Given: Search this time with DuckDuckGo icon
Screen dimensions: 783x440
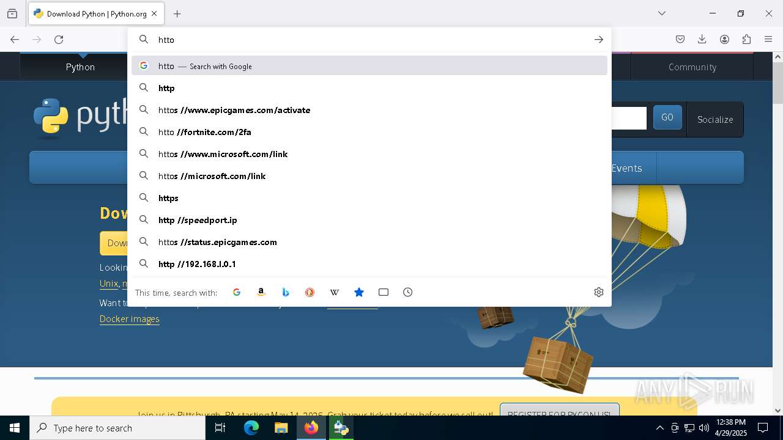Looking at the screenshot, I should click(310, 292).
